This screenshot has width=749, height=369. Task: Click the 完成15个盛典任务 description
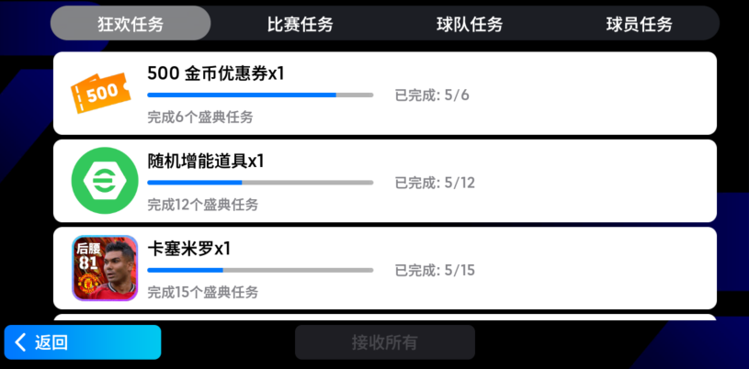pos(203,292)
